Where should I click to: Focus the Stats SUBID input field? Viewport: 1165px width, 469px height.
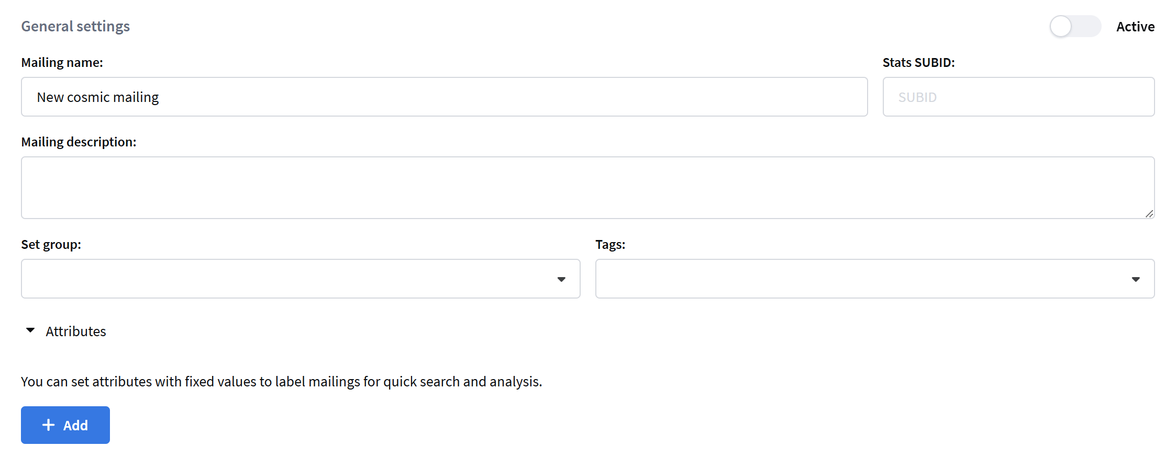[x=1018, y=97]
